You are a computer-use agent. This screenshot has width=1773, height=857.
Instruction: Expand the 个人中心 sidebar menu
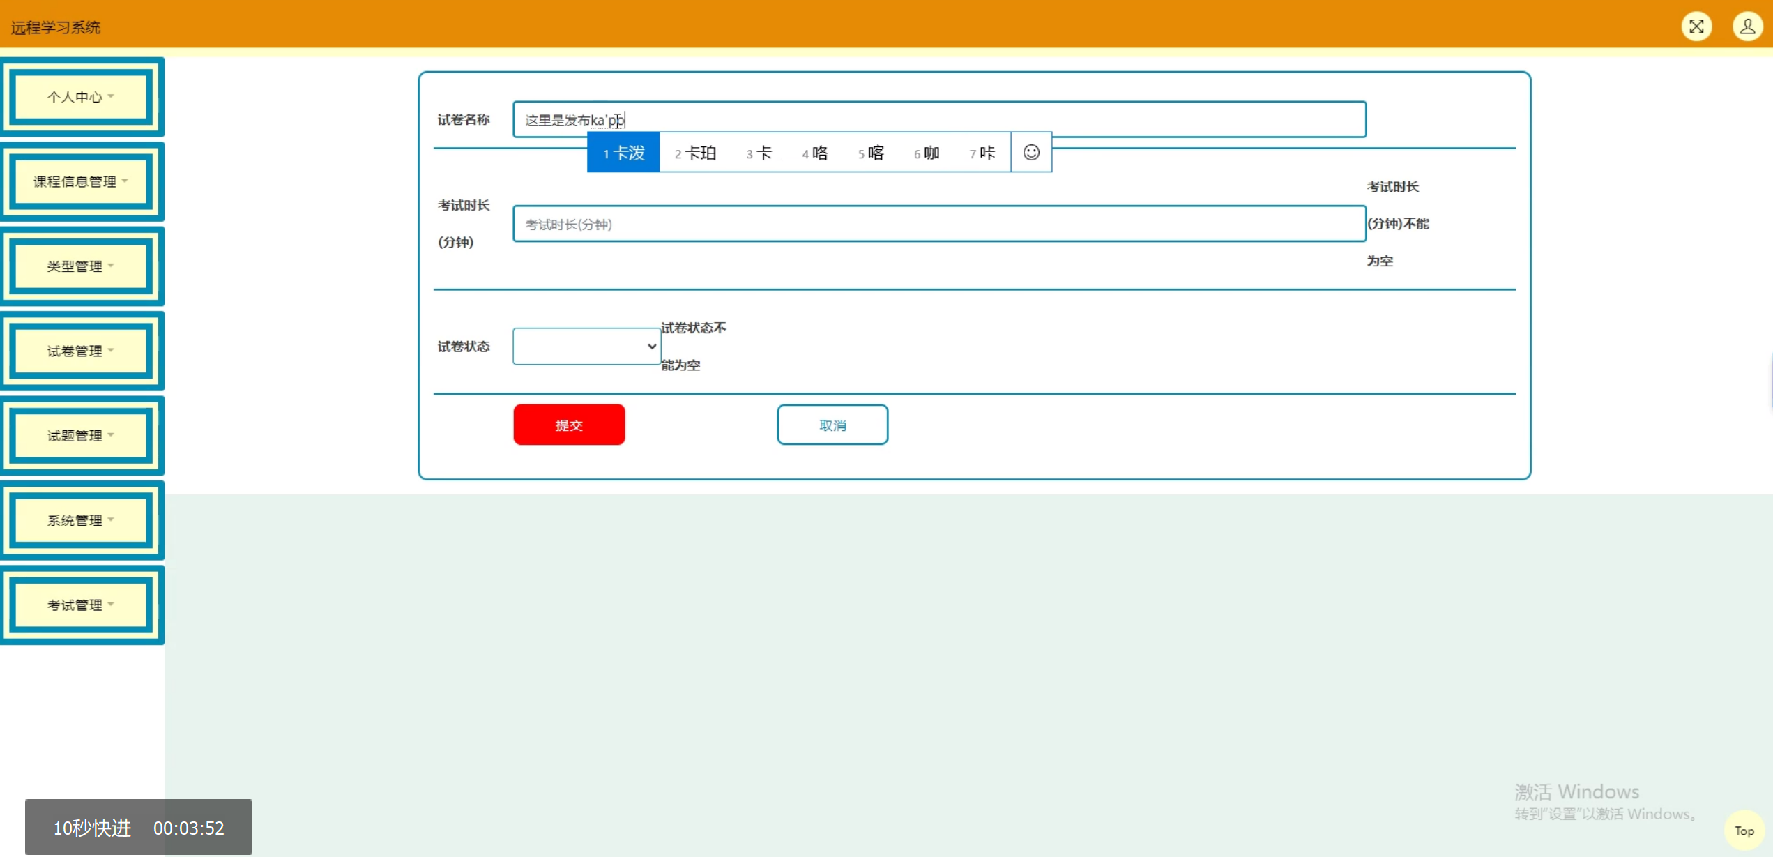[x=82, y=97]
